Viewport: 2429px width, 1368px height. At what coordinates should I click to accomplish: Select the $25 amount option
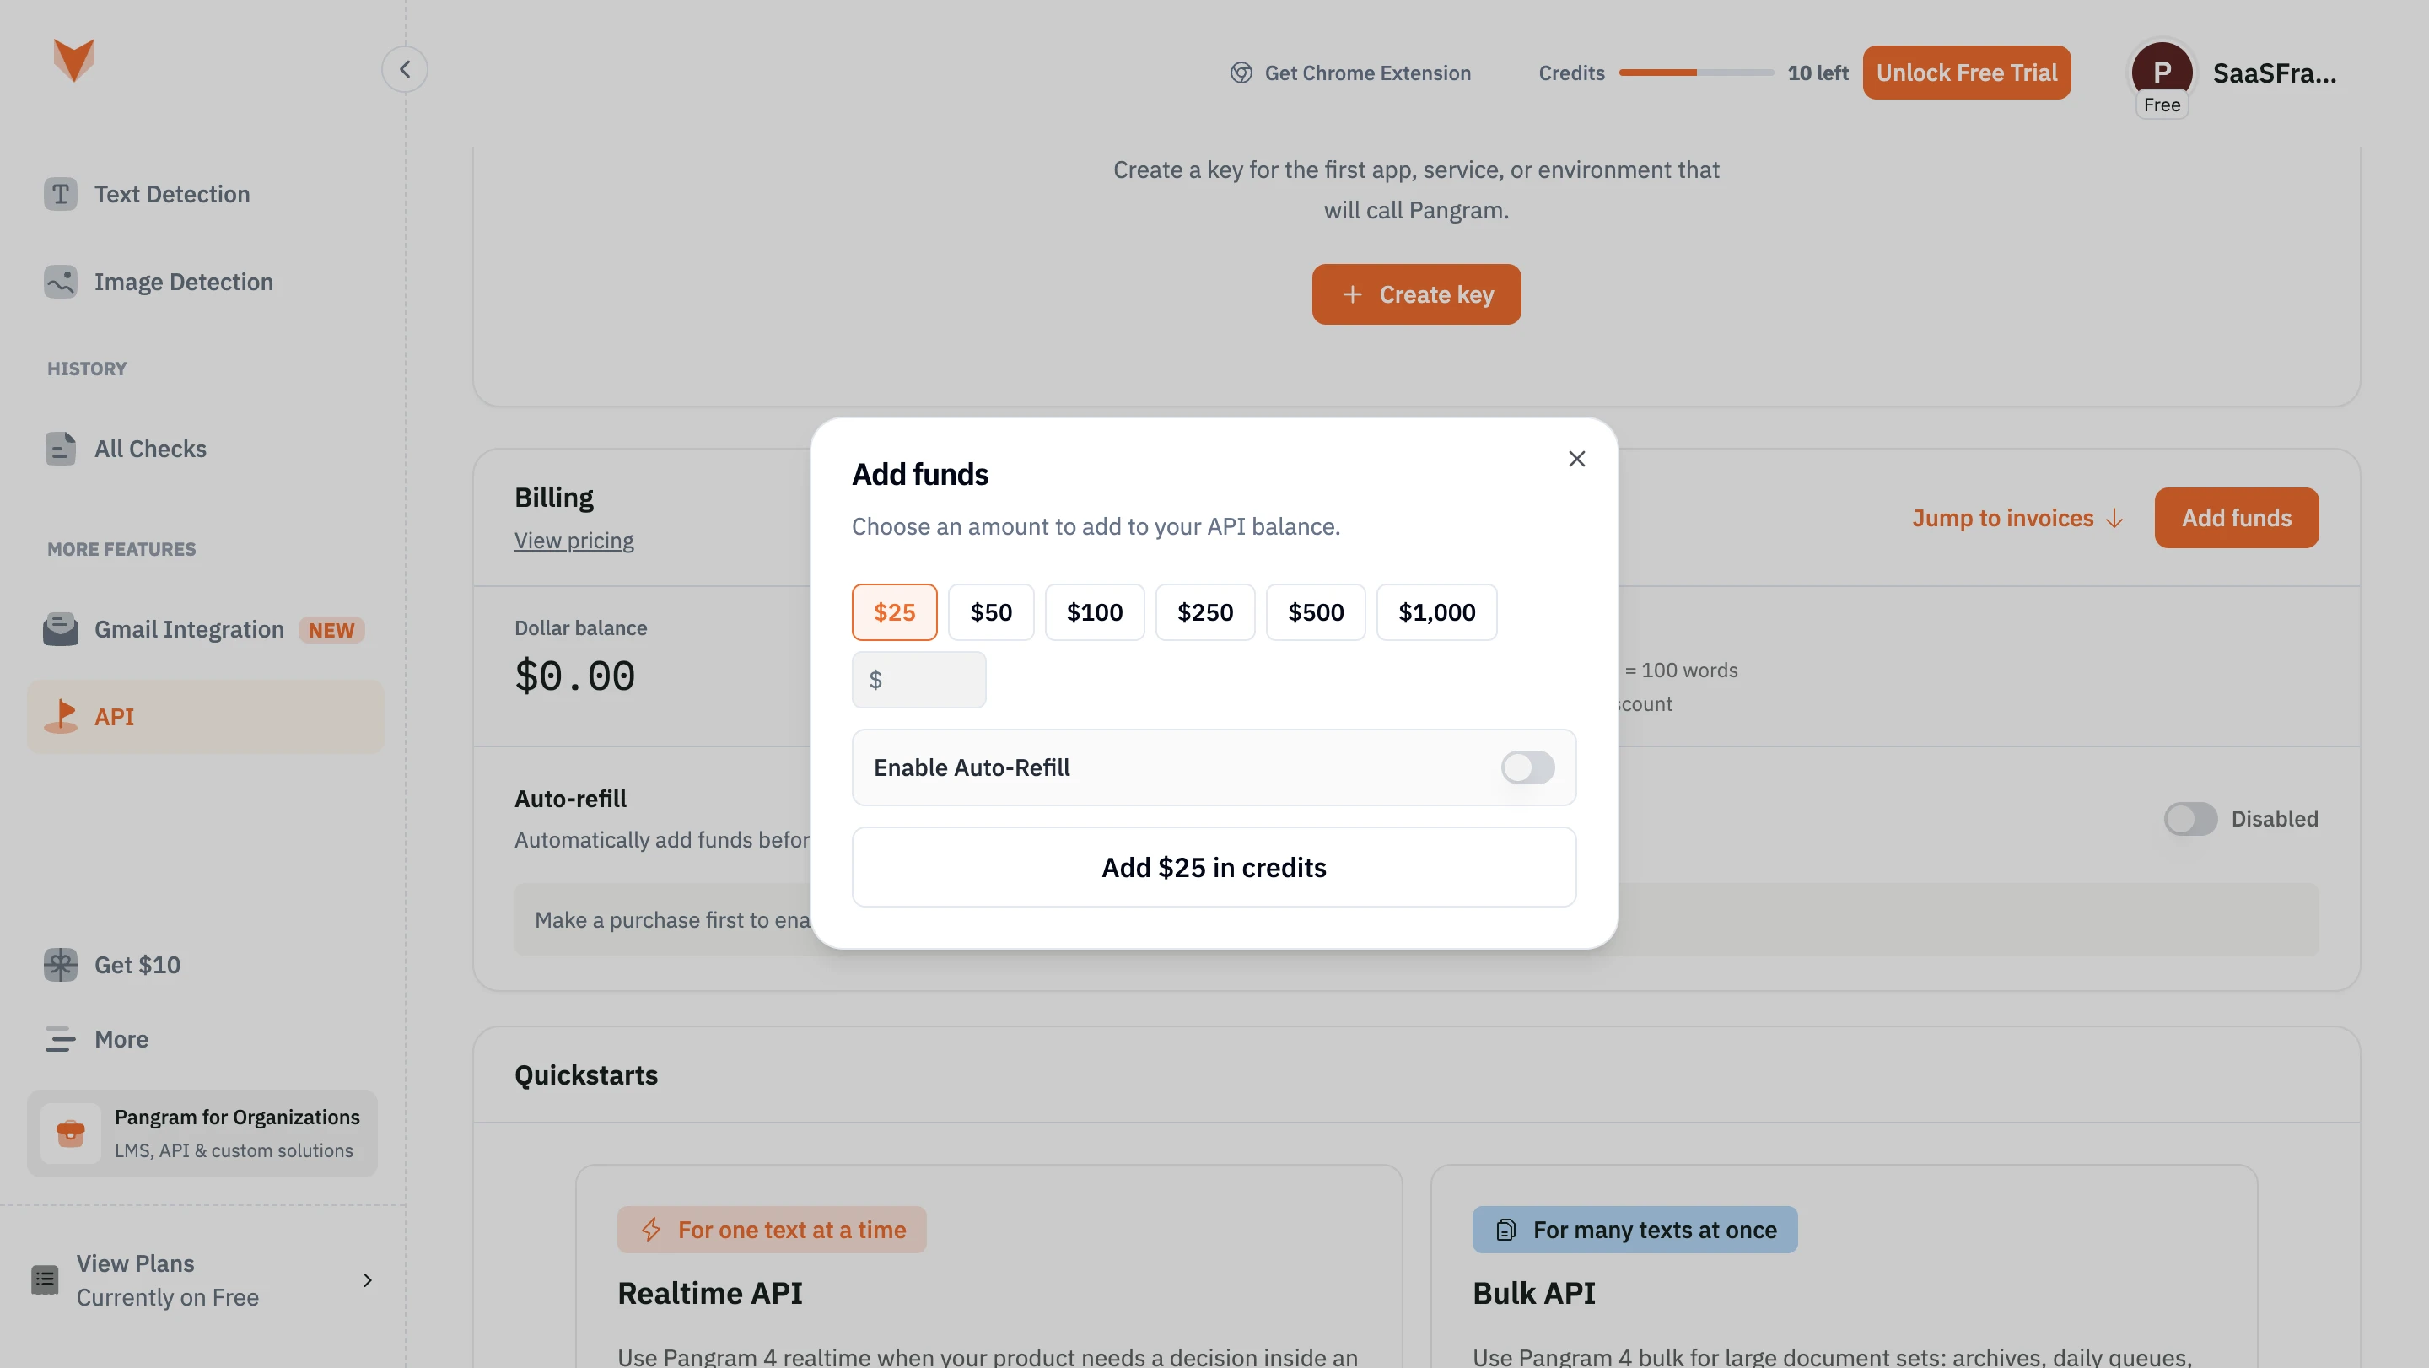[x=894, y=611]
